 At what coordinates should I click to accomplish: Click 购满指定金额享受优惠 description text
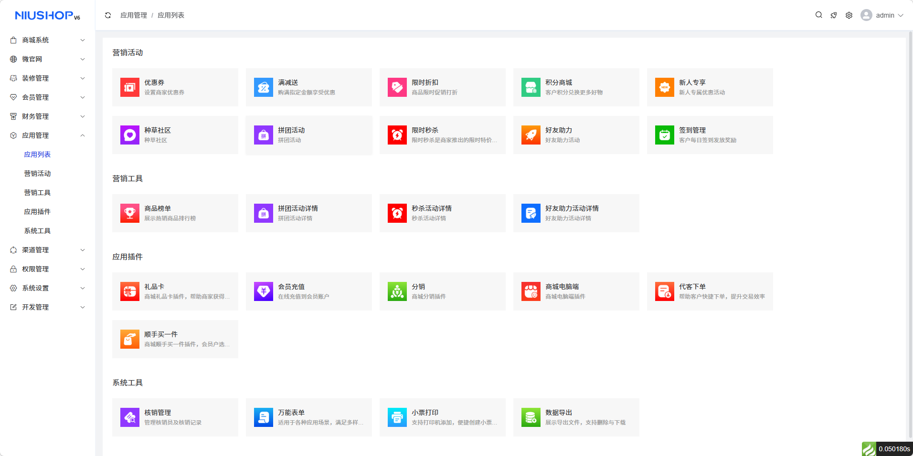307,93
